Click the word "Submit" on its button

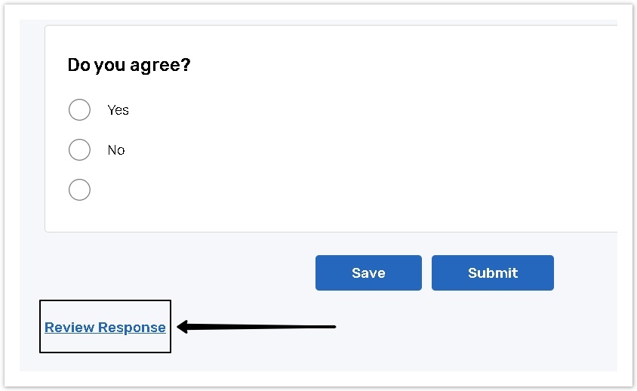point(493,273)
